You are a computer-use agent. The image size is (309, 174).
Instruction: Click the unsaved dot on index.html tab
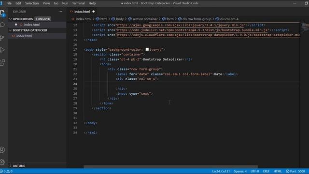tap(93, 12)
